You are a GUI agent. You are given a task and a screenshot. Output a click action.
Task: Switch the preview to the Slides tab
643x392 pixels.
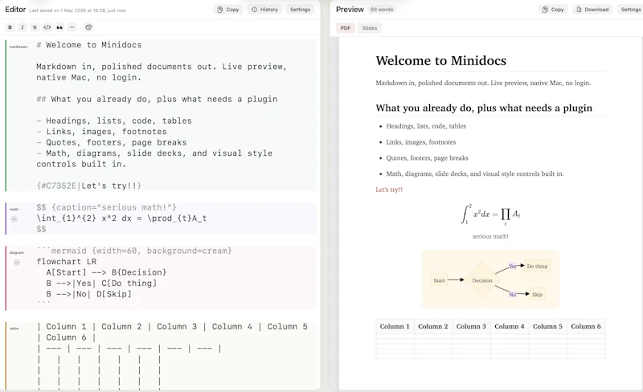(x=370, y=28)
